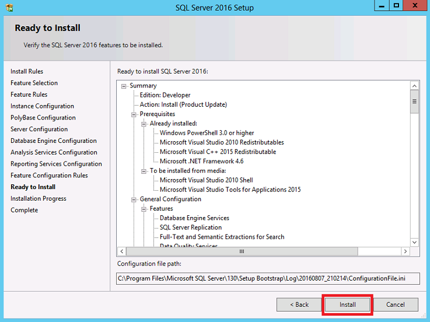The width and height of the screenshot is (430, 322).
Task: Click the horizontal scrollbar thumb
Action: 242,251
